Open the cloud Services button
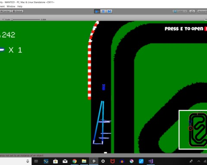 pos(192,11)
